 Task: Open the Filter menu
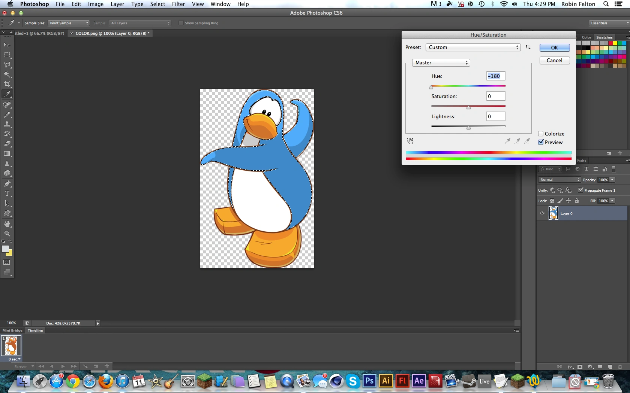pos(178,4)
